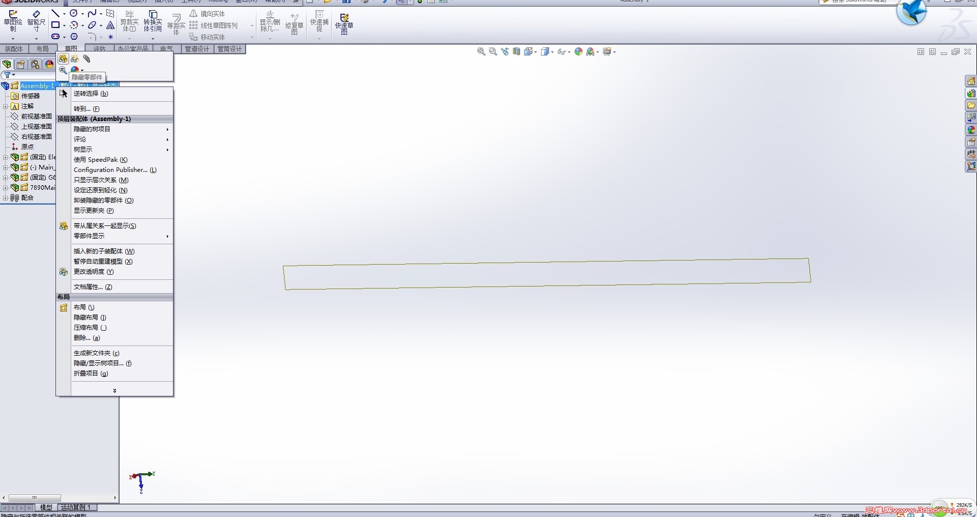Select the sketch Point tool
The width and height of the screenshot is (977, 517).
[110, 37]
